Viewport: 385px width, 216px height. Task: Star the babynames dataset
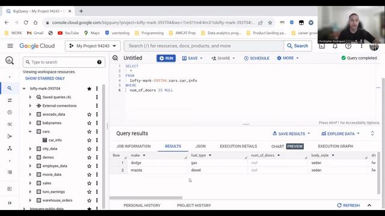click(89, 123)
